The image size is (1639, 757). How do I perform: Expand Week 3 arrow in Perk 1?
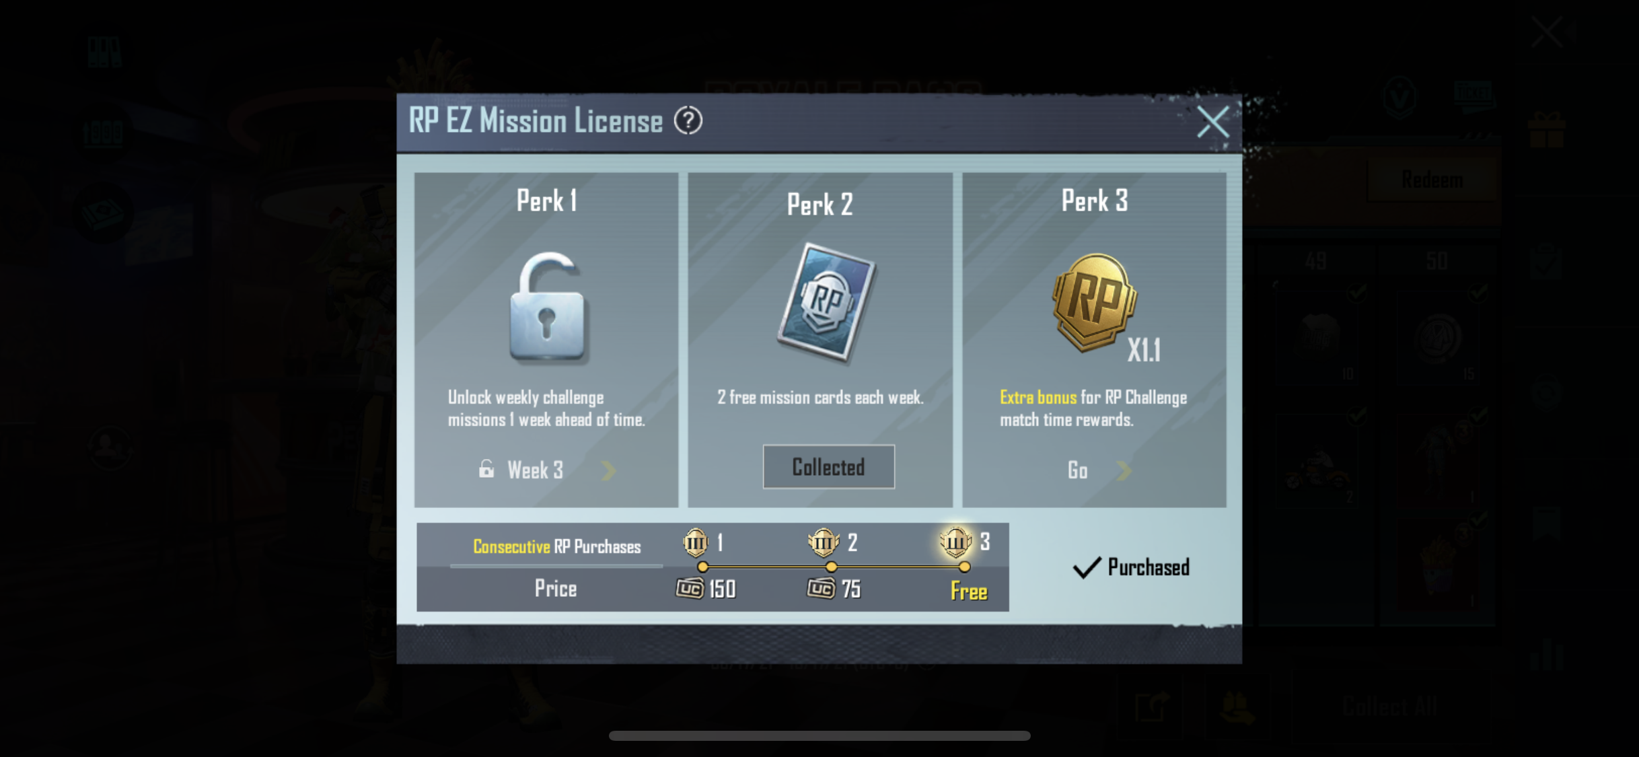click(609, 470)
